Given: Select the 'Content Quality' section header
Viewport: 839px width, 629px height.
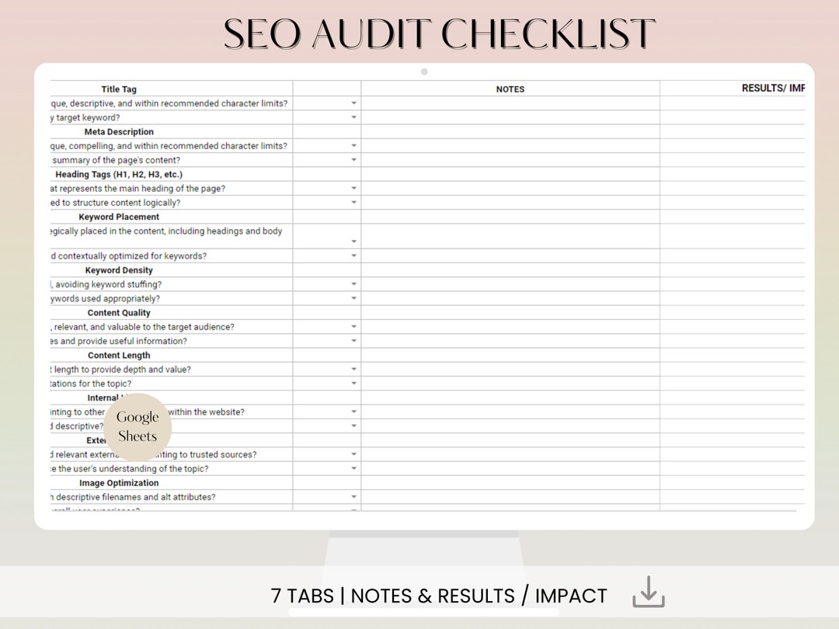Looking at the screenshot, I should pos(119,312).
